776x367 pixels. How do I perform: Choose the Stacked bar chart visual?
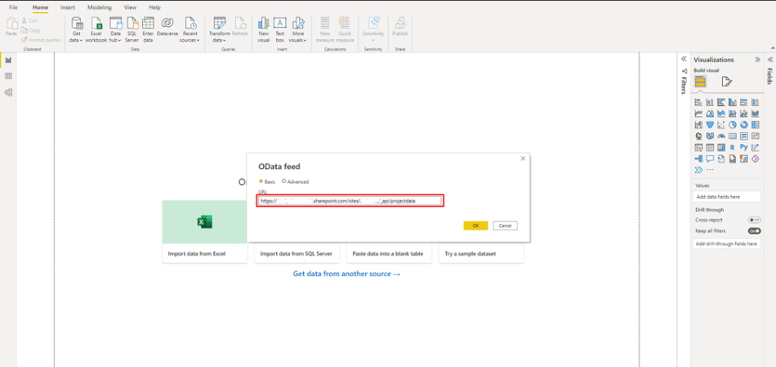click(x=698, y=102)
